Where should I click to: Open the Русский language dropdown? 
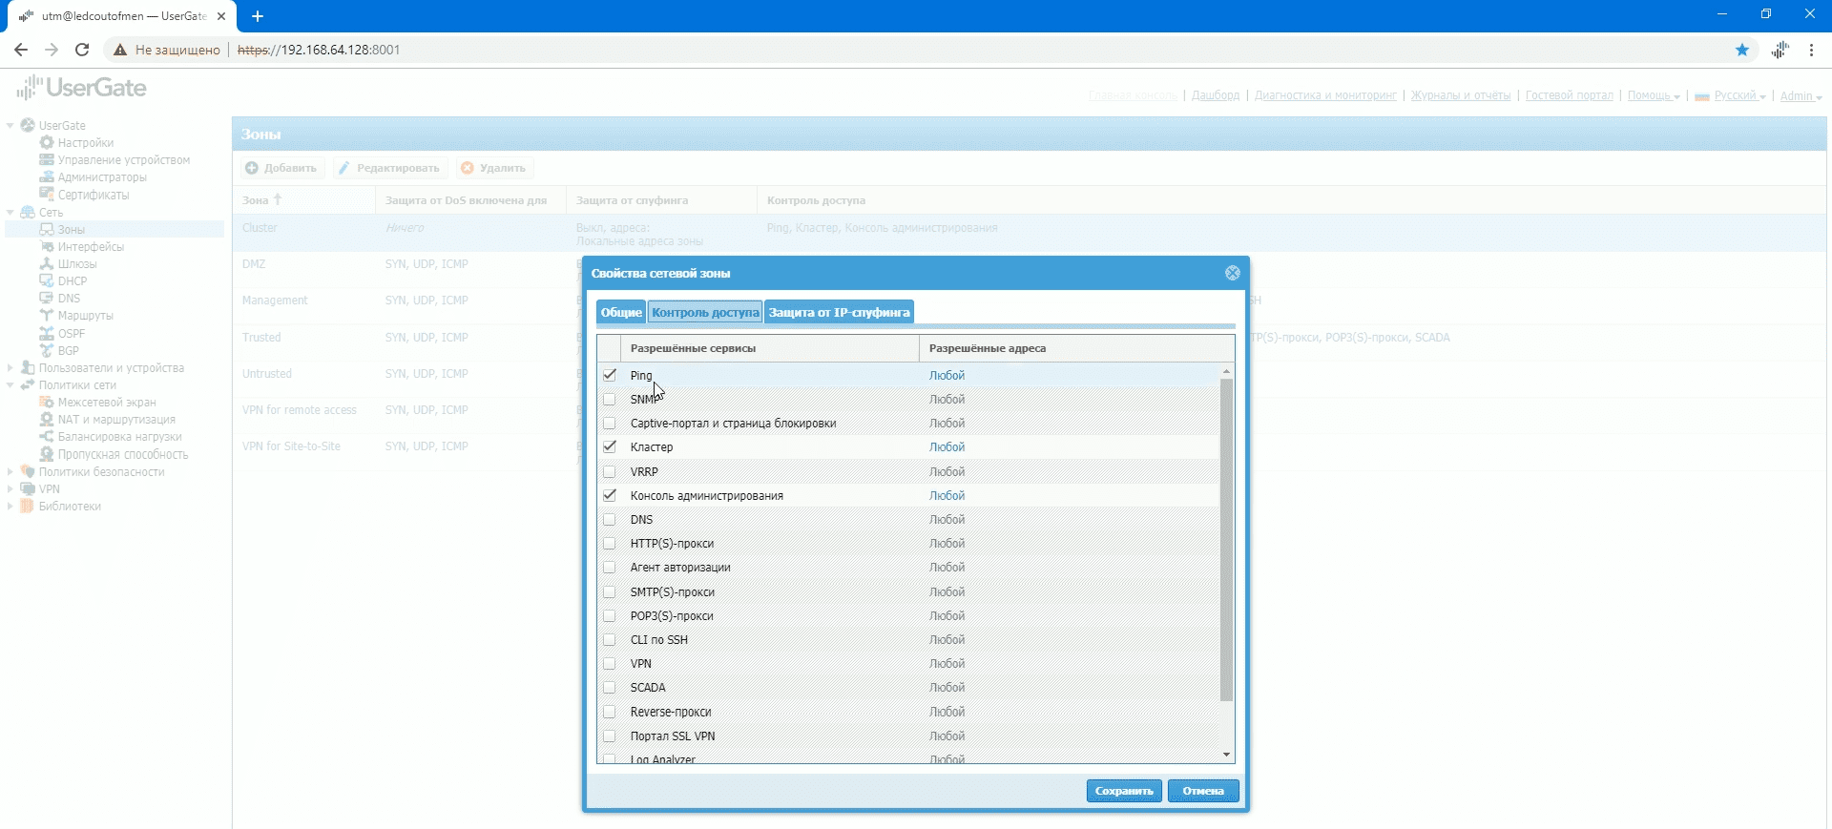coord(1731,95)
